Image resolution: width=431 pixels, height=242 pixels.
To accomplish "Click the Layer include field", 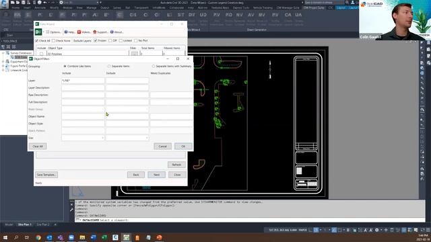I will (x=83, y=81).
